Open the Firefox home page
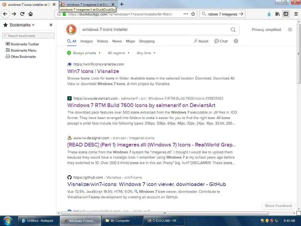Viewport: 301px width, 226px height. (x=31, y=14)
